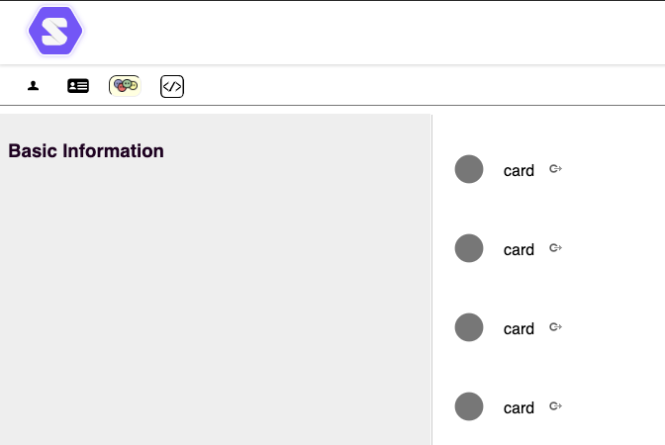665x445 pixels.
Task: Open the person profile icon tab
Action: pyautogui.click(x=33, y=86)
